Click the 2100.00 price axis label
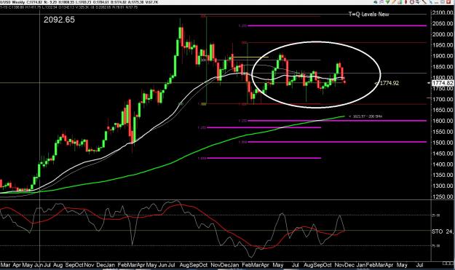The width and height of the screenshot is (455, 270). pyautogui.click(x=443, y=12)
